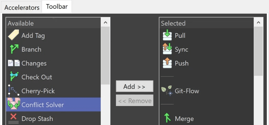Click the Git-Flow icon
Screen dimensions: 269x125
pos(167,91)
